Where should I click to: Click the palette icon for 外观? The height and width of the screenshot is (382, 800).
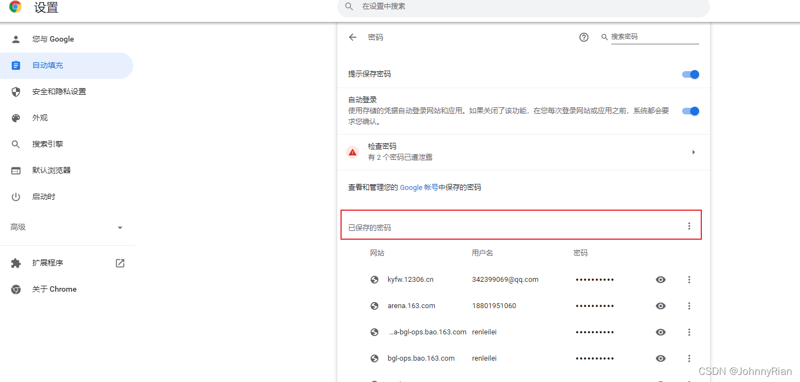tap(16, 118)
